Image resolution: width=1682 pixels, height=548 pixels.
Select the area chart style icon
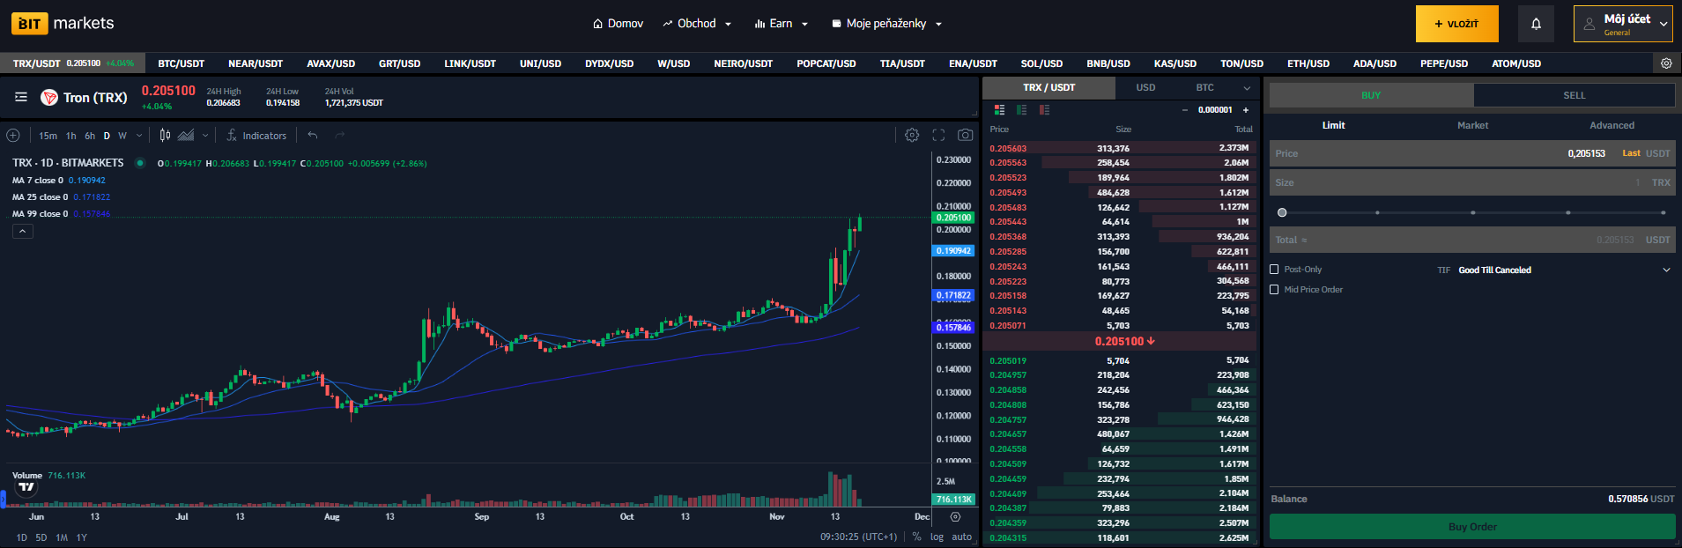(x=186, y=136)
